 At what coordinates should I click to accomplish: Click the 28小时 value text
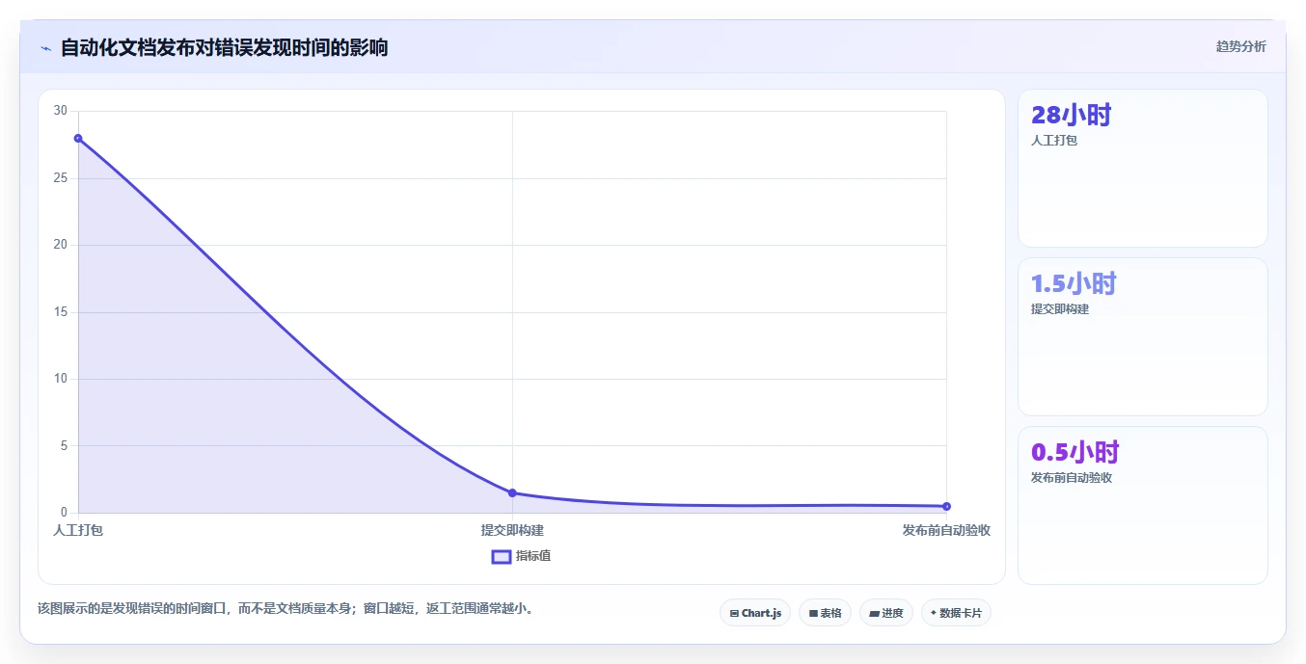click(1071, 115)
